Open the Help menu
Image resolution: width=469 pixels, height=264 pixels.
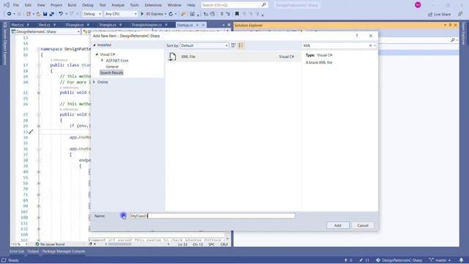(x=191, y=5)
